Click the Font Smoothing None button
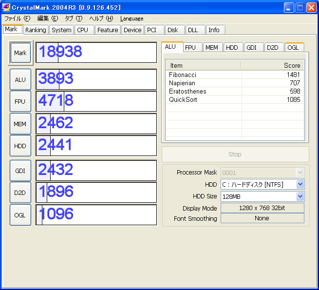Viewport: 319px width, 290px height. point(263,218)
